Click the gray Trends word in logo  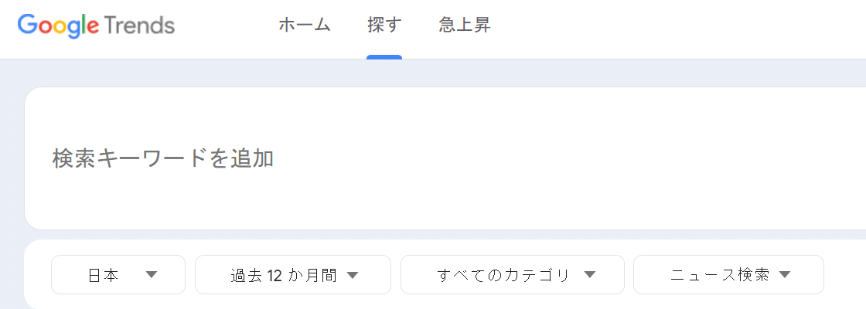click(x=139, y=25)
